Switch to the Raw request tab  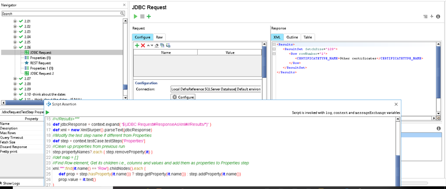tap(159, 37)
